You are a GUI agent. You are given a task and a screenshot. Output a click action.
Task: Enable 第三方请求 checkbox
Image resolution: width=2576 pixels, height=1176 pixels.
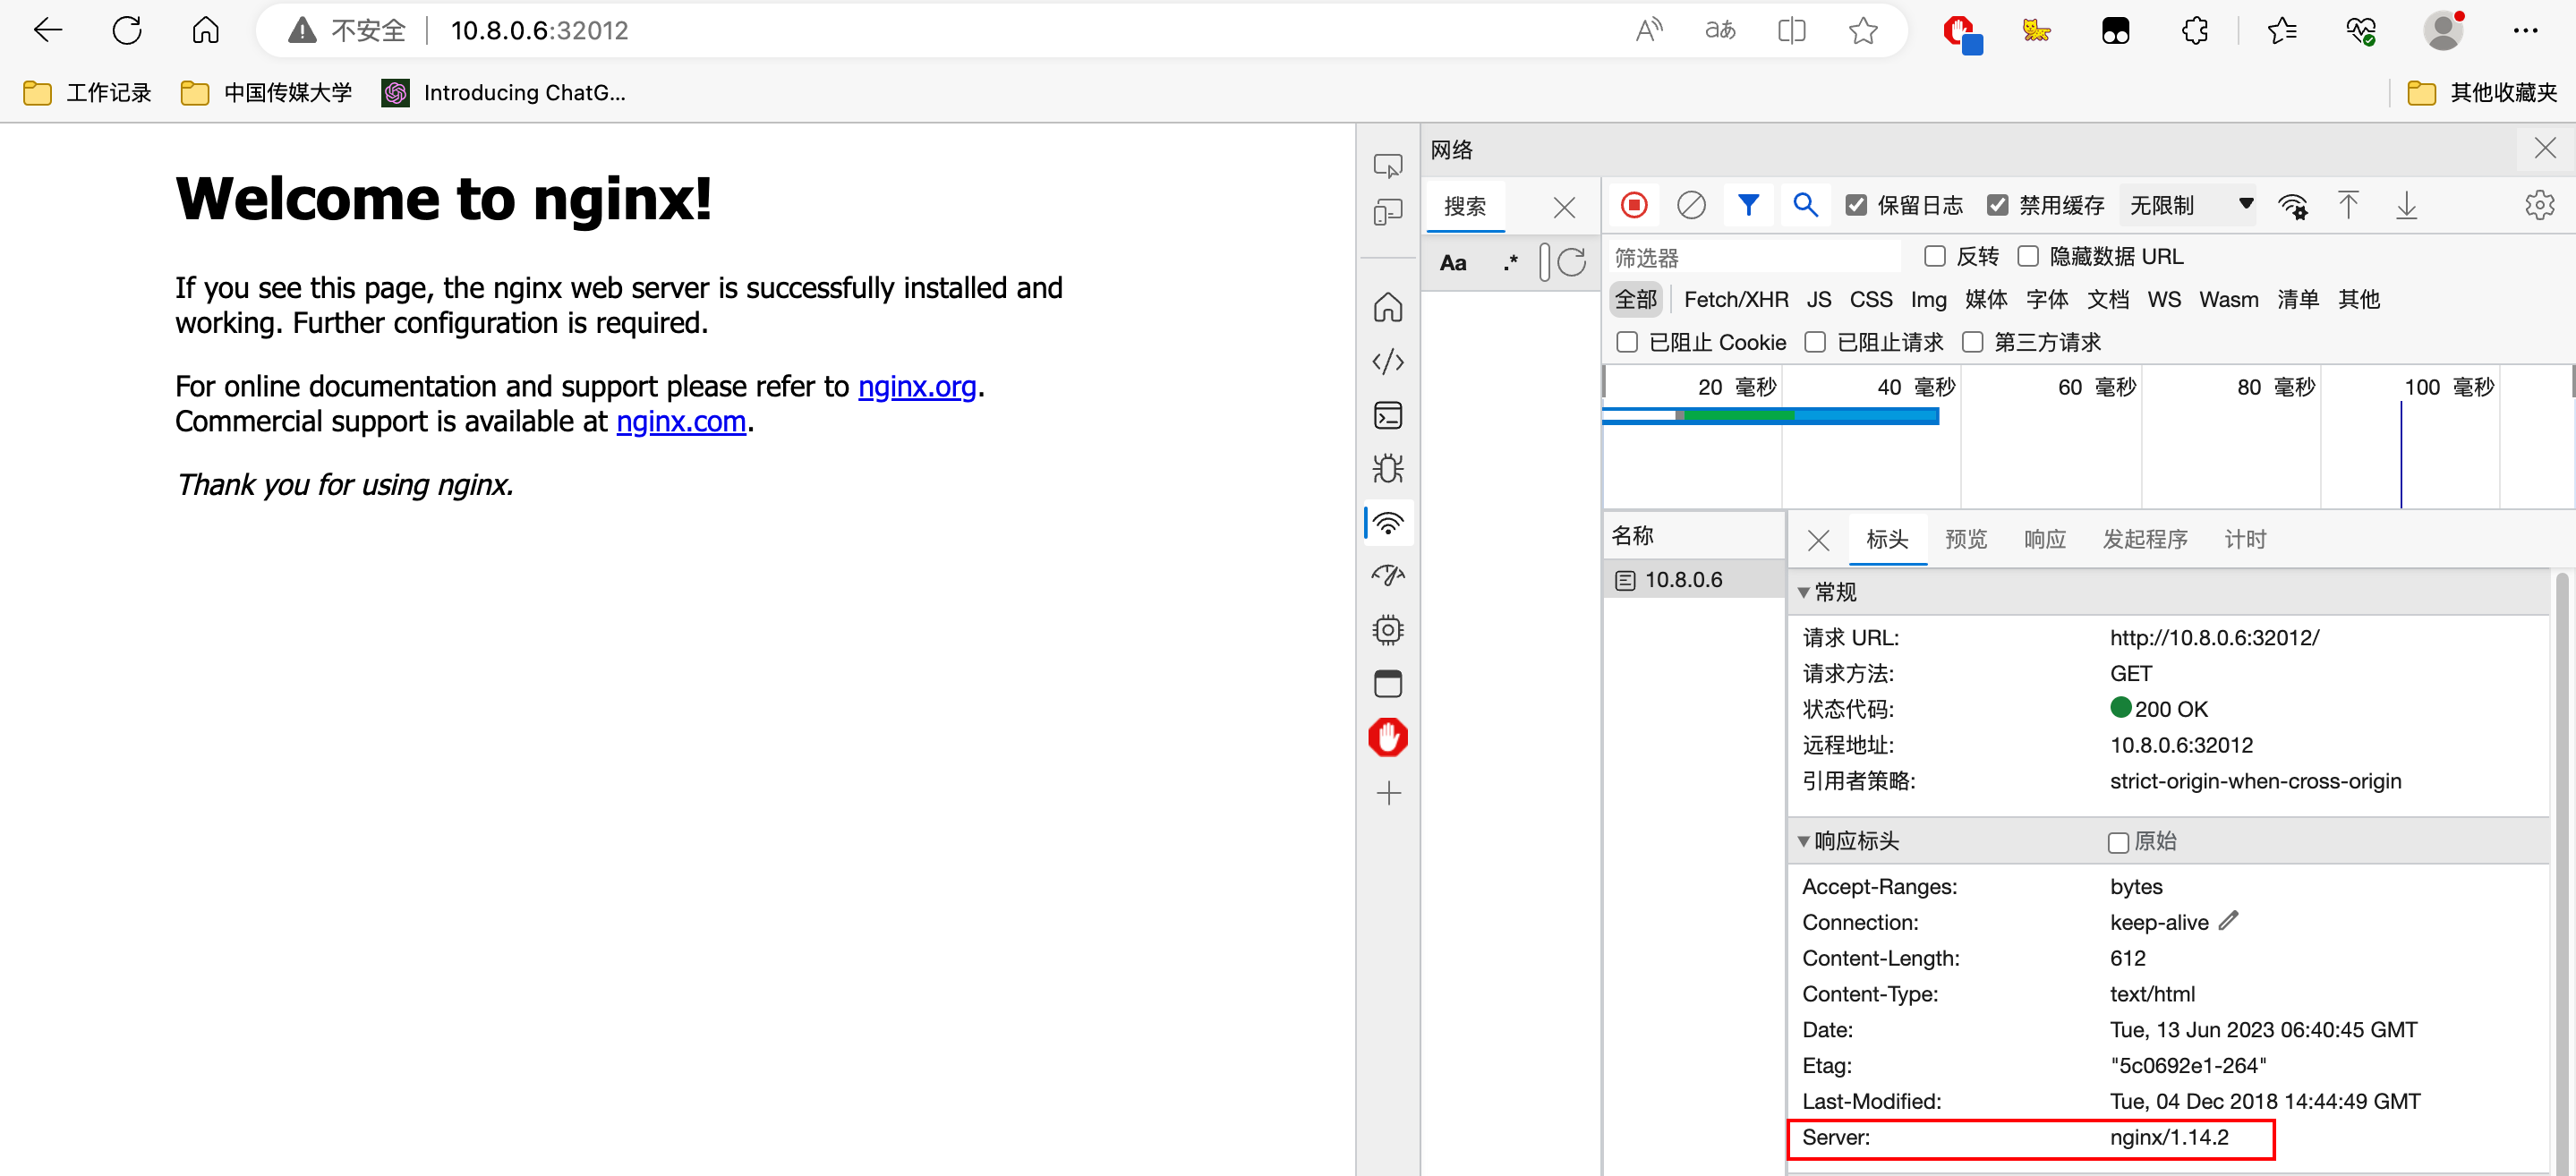tap(1973, 342)
